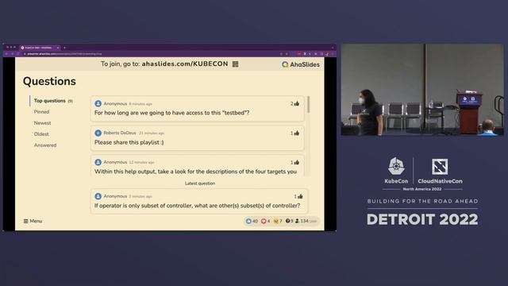Close the AhaSlides browser tab
Image resolution: width=508 pixels, height=286 pixels.
(58, 48)
